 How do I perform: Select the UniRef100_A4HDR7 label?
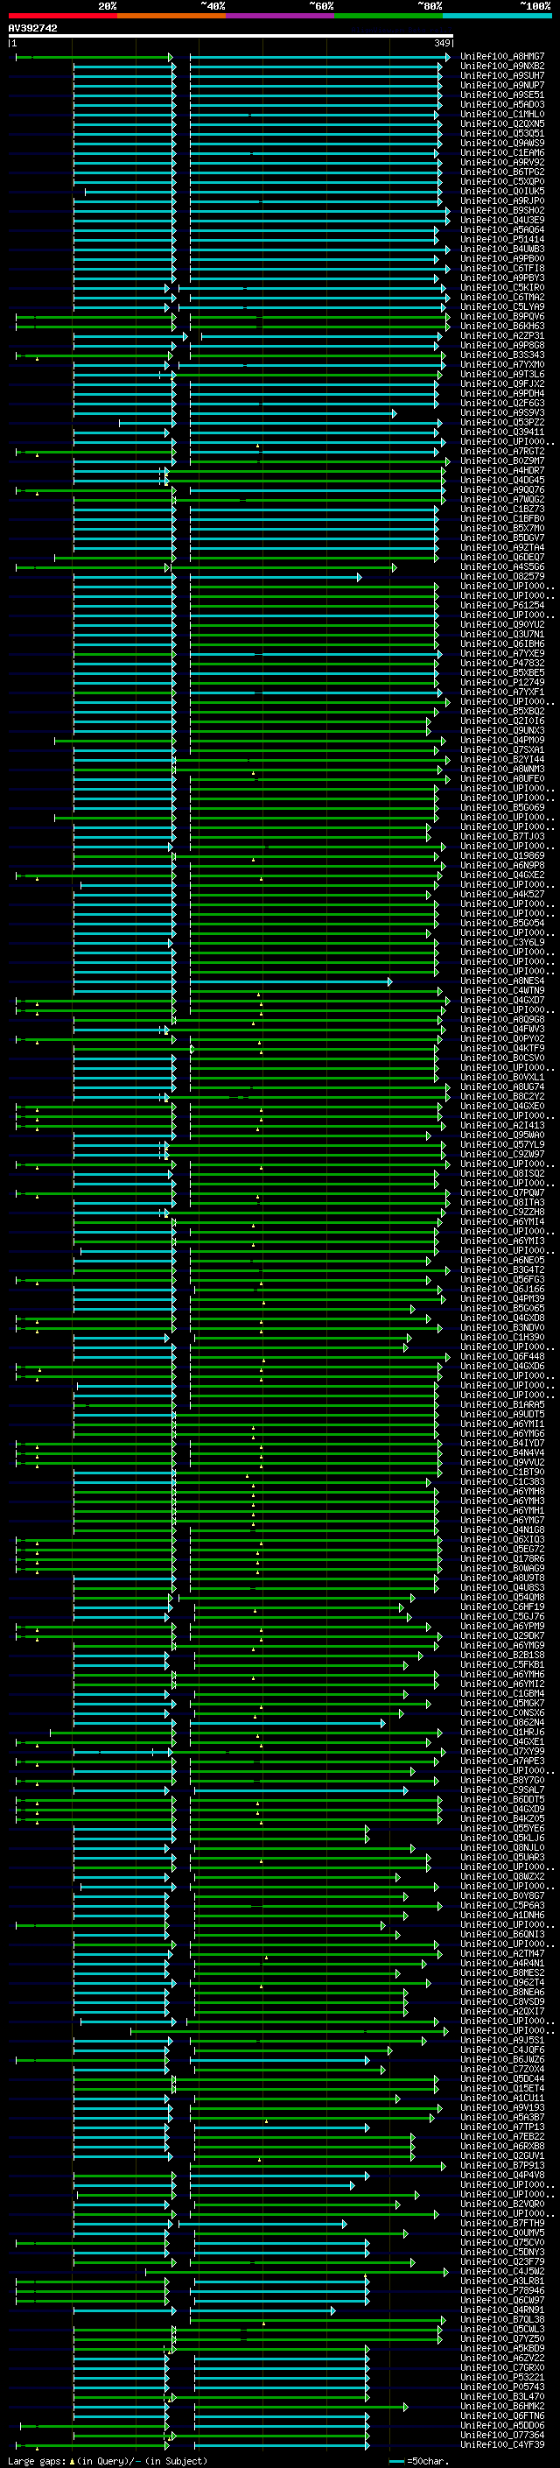tap(502, 470)
